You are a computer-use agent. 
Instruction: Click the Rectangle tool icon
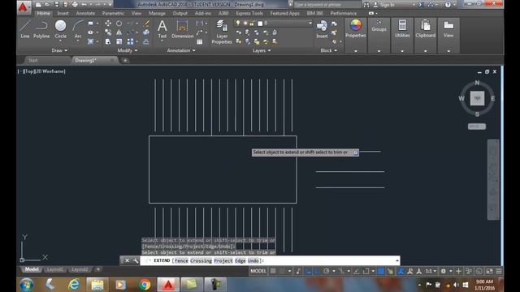click(90, 24)
